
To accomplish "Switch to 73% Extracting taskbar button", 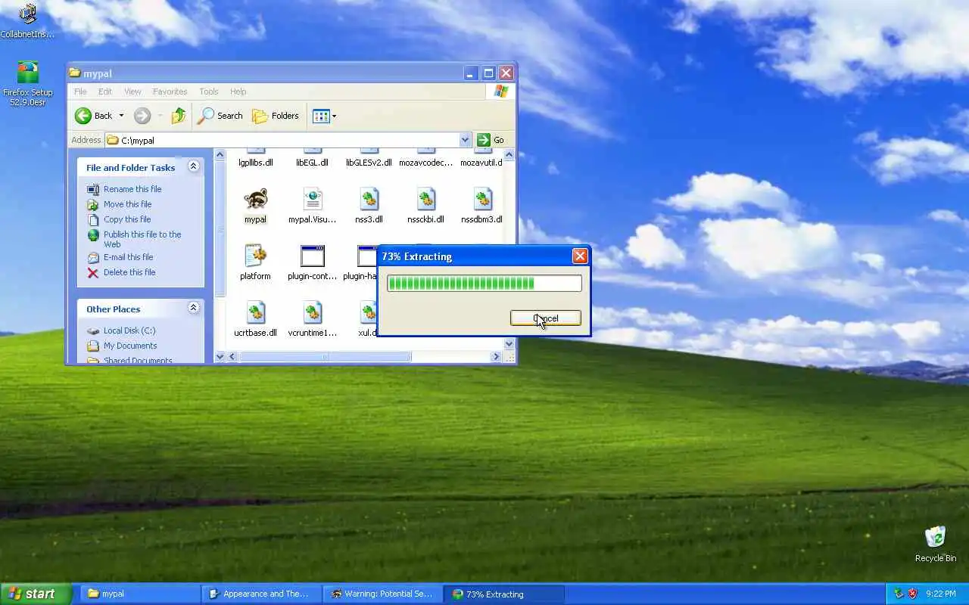I will [504, 594].
